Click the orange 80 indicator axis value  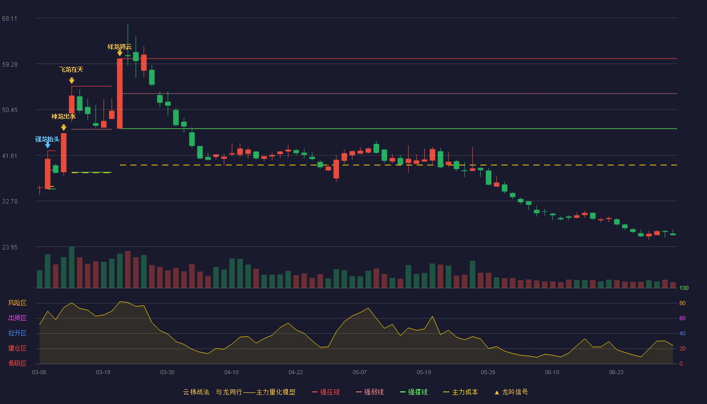coord(682,303)
